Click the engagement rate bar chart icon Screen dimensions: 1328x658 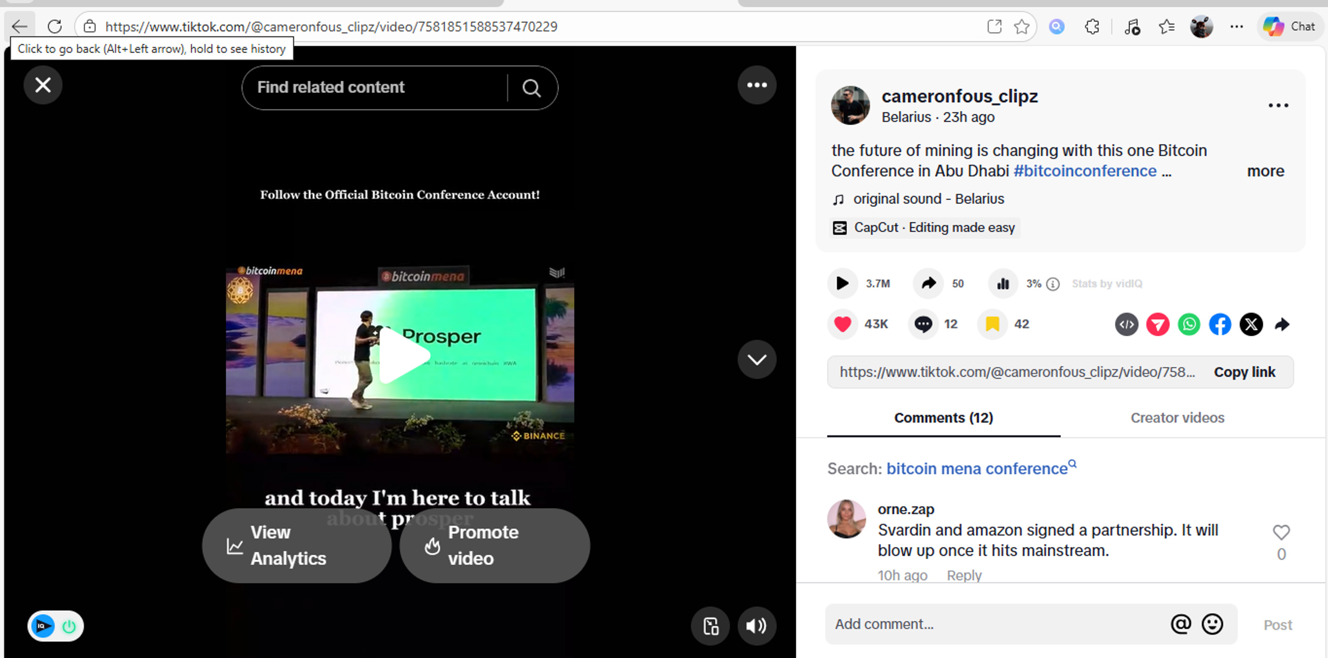[1003, 283]
